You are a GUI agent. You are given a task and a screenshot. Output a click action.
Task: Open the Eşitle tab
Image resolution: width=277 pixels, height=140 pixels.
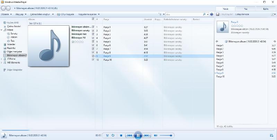tap(266, 8)
